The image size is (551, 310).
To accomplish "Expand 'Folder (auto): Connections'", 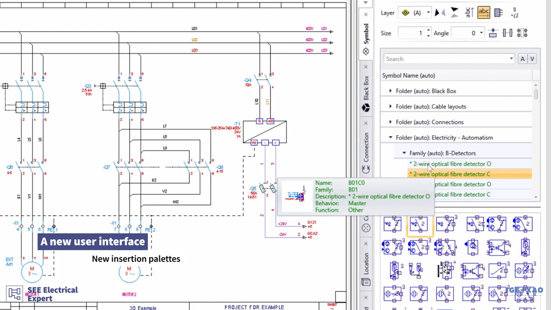I will (391, 122).
